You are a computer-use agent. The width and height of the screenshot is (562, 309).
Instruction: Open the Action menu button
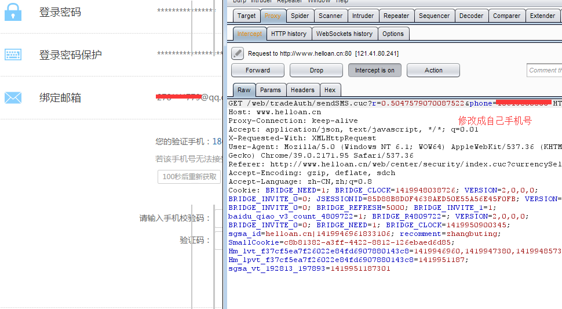pos(433,70)
